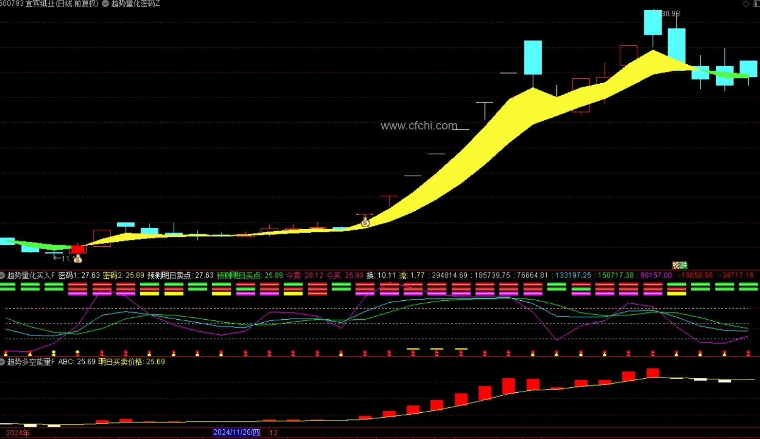760x439 pixels.
Task: Expand options arrow beside 趋势多空能量F
Action: click(x=2, y=362)
